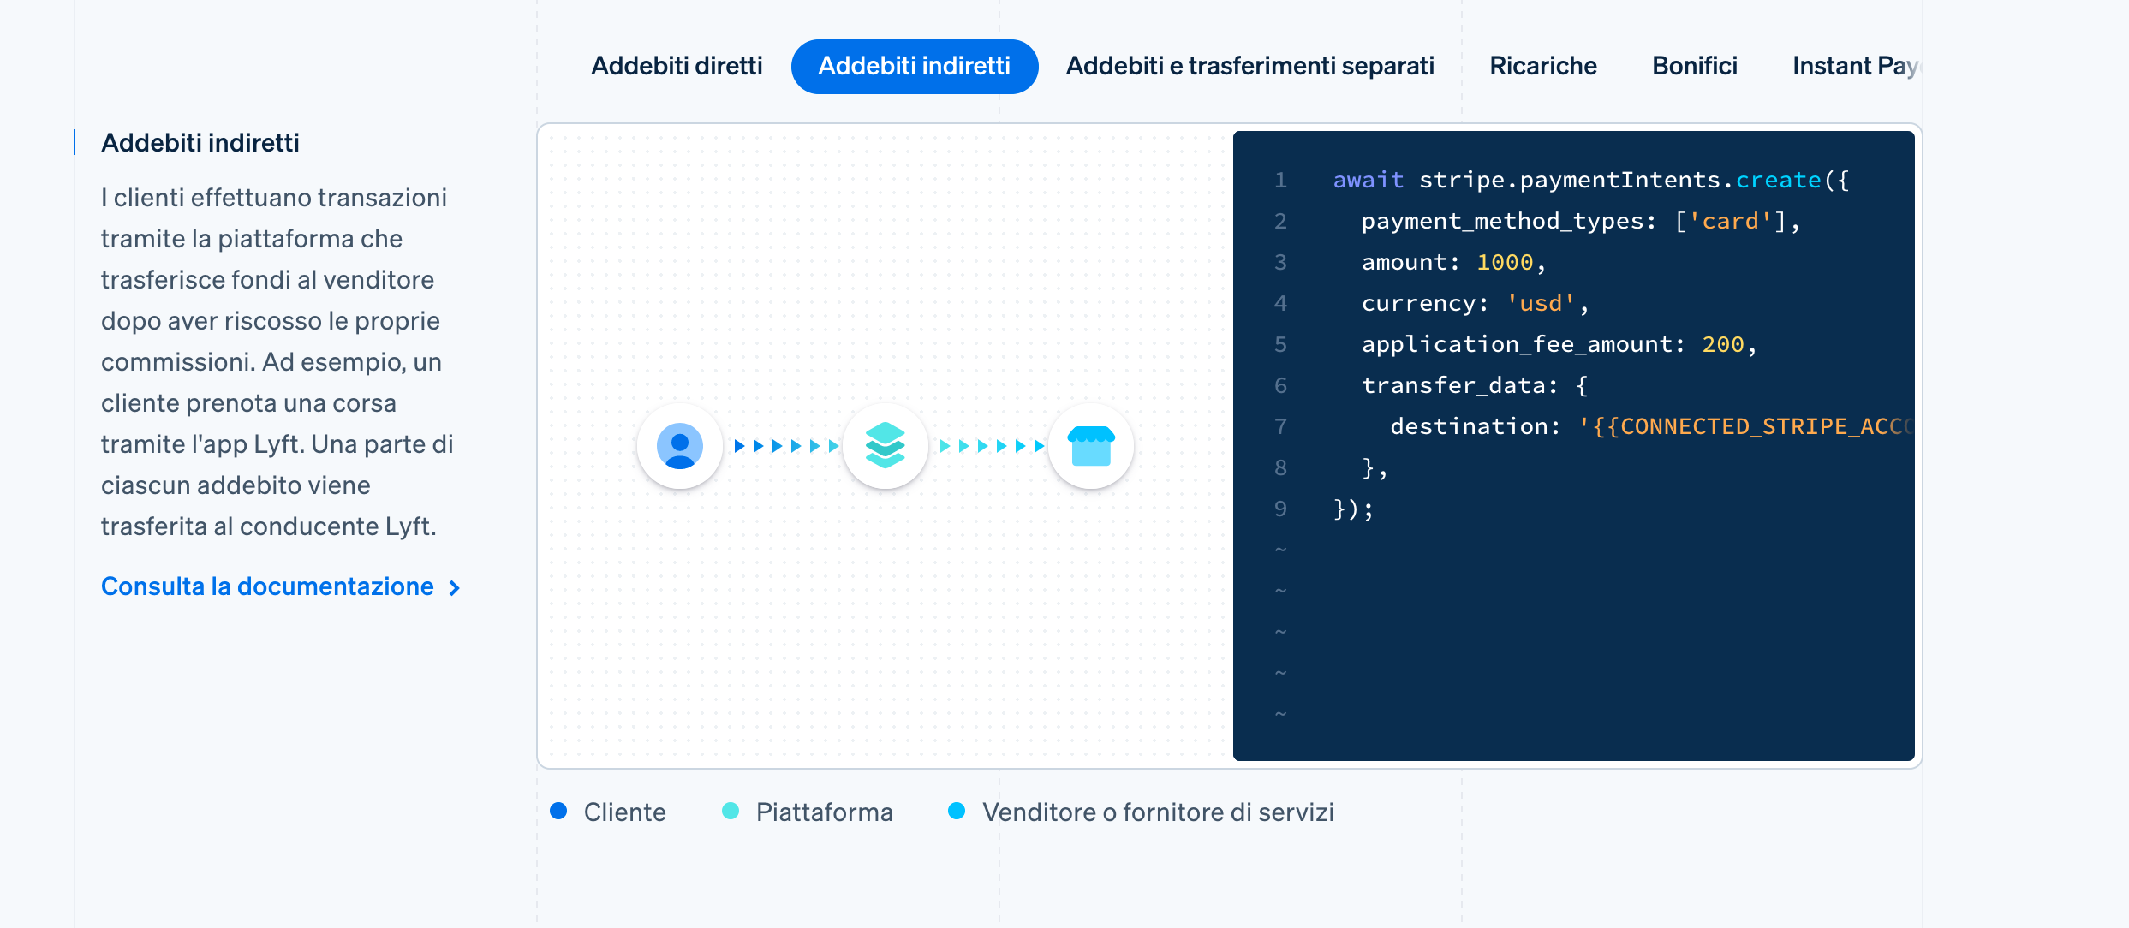Click the Cliente legend label
Screen dimensions: 2129x928
[625, 812]
